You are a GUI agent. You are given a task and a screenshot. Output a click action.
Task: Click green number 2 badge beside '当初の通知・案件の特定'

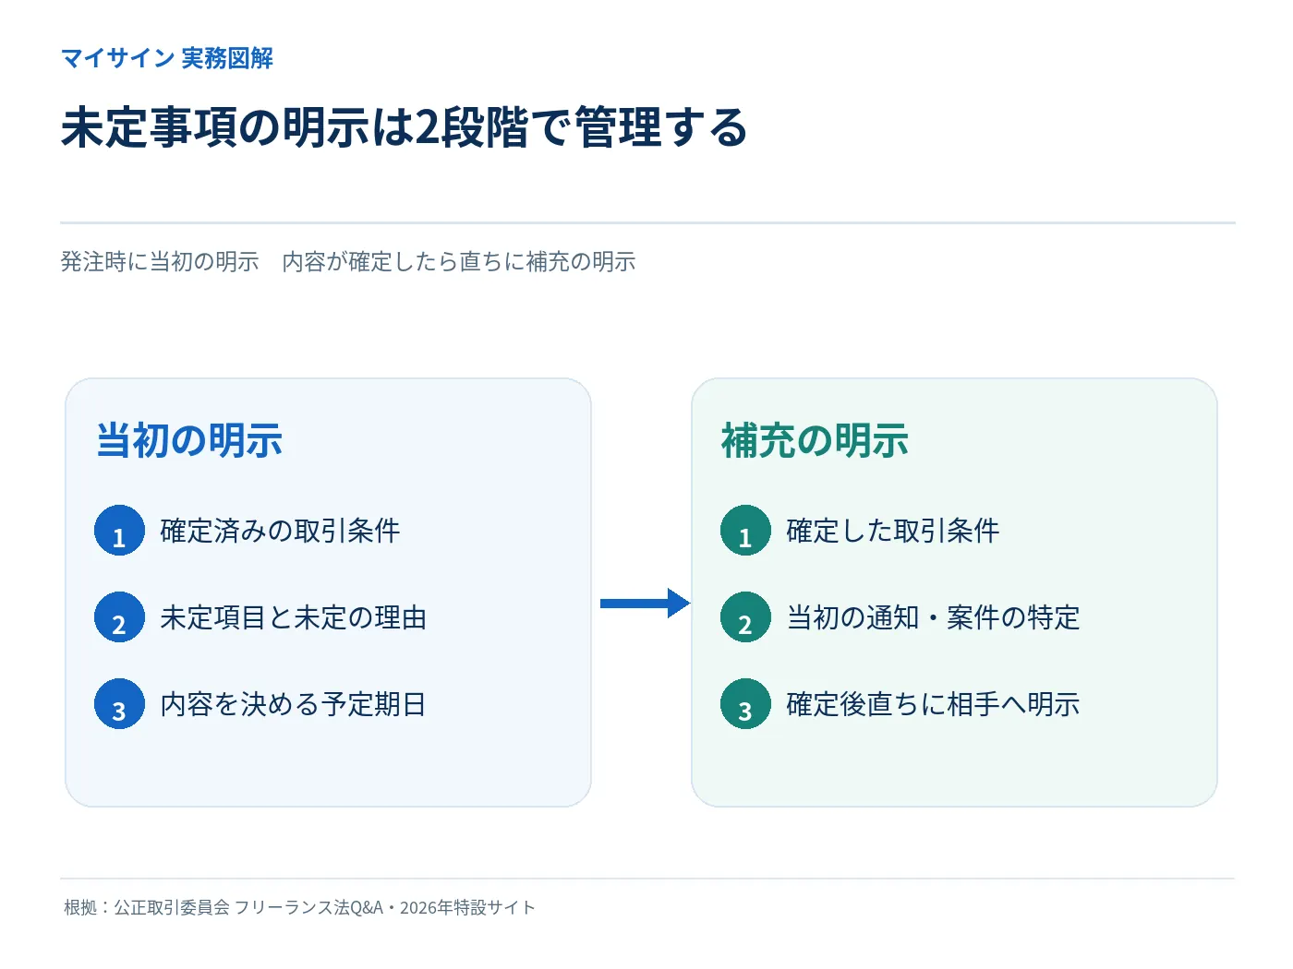745,617
